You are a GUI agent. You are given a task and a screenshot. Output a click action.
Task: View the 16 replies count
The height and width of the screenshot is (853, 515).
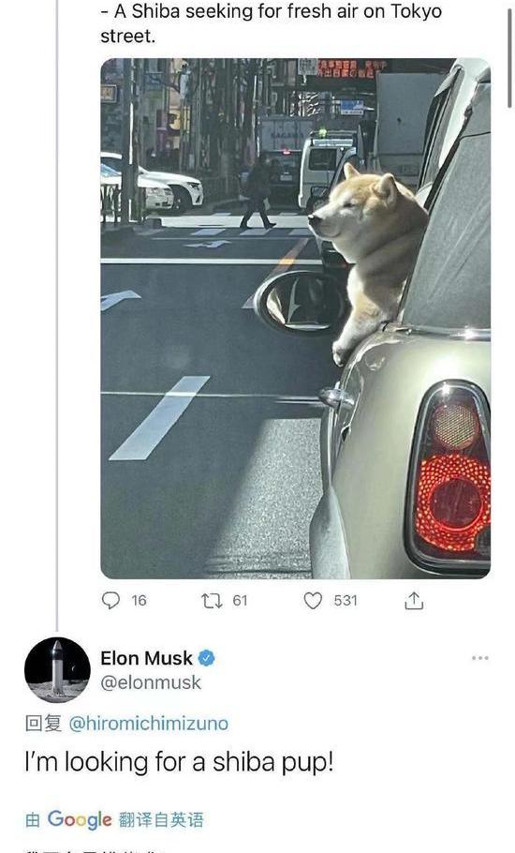[x=139, y=601]
